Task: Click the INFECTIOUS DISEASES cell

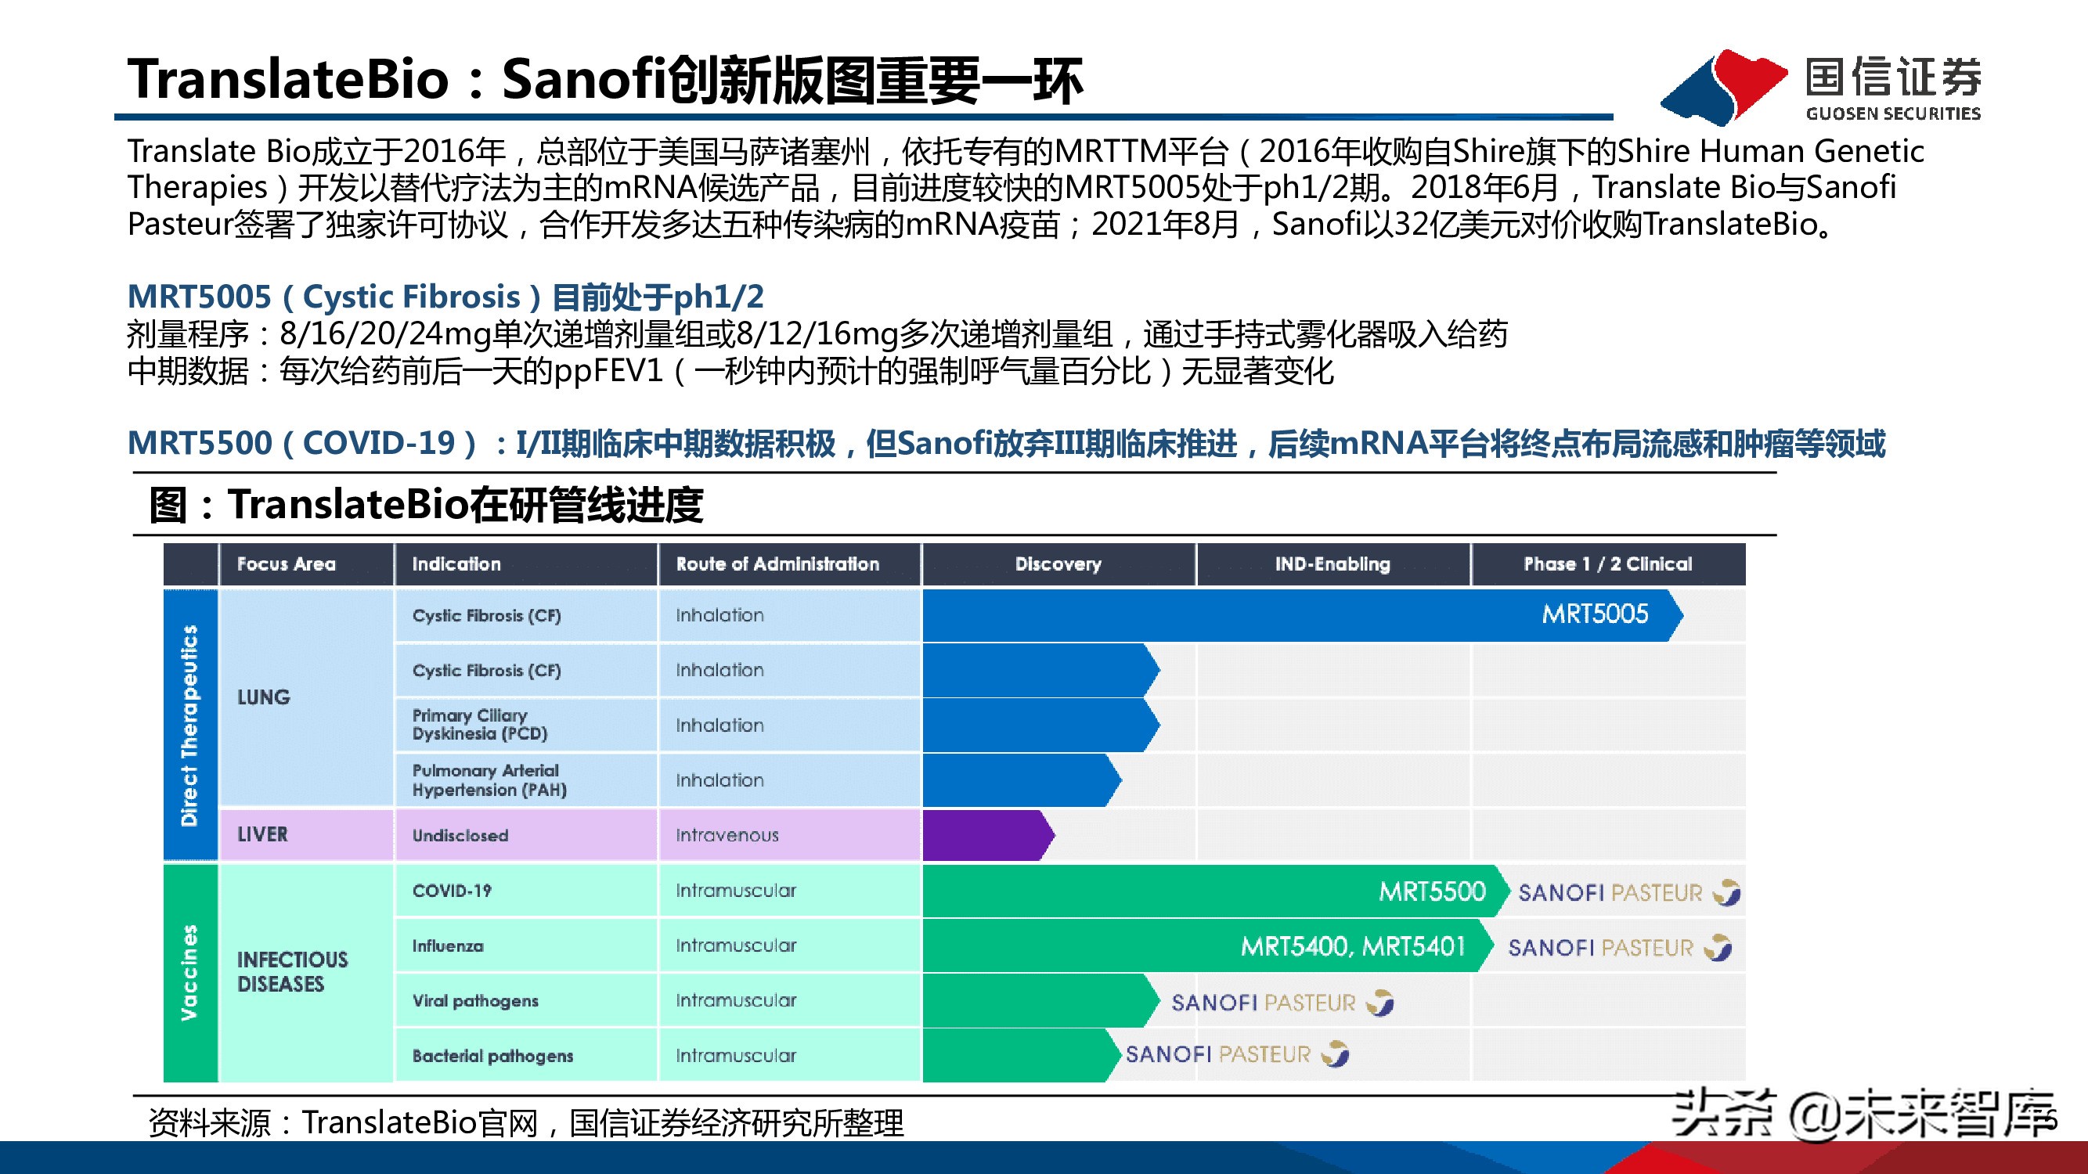Action: pos(306,972)
